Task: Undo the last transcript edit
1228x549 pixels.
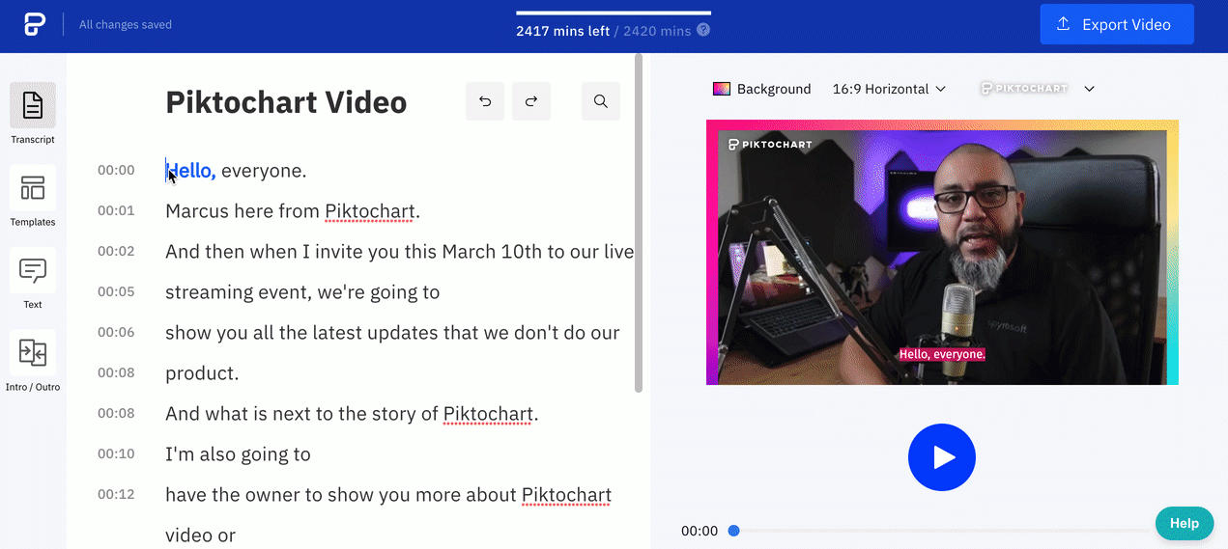Action: click(485, 101)
